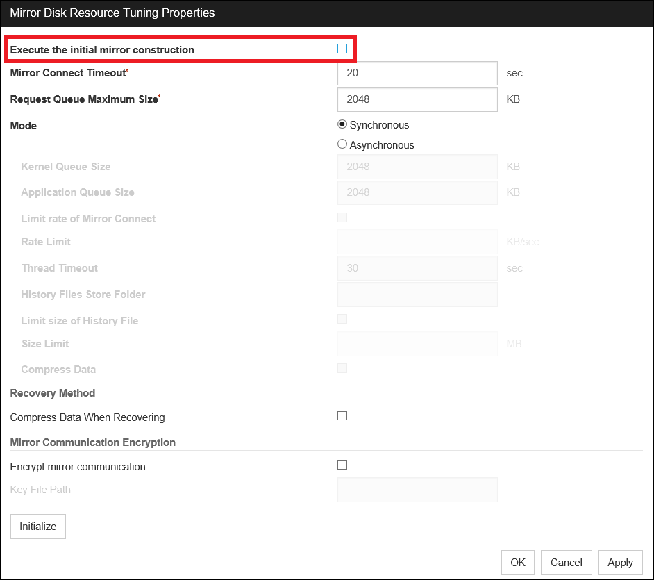Viewport: 654px width, 580px height.
Task: Click the History Files Store Folder field
Action: [417, 295]
